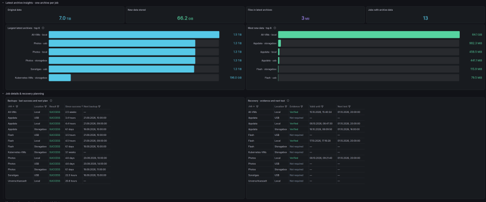The image size is (486, 202).
Task: Click the 20.09.2026, 14:00:00 next backup cell
Action: point(96,164)
